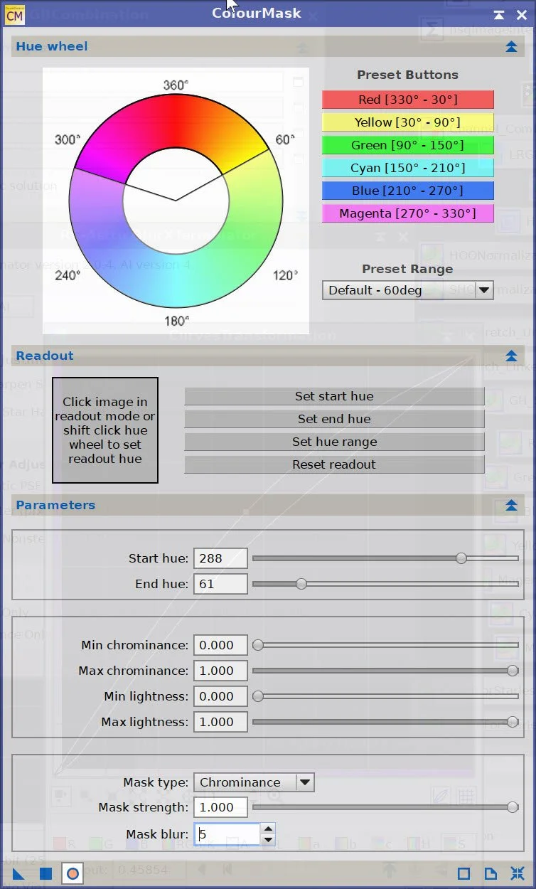Focus the Max chrominance value field
The height and width of the screenshot is (889, 536).
click(220, 671)
